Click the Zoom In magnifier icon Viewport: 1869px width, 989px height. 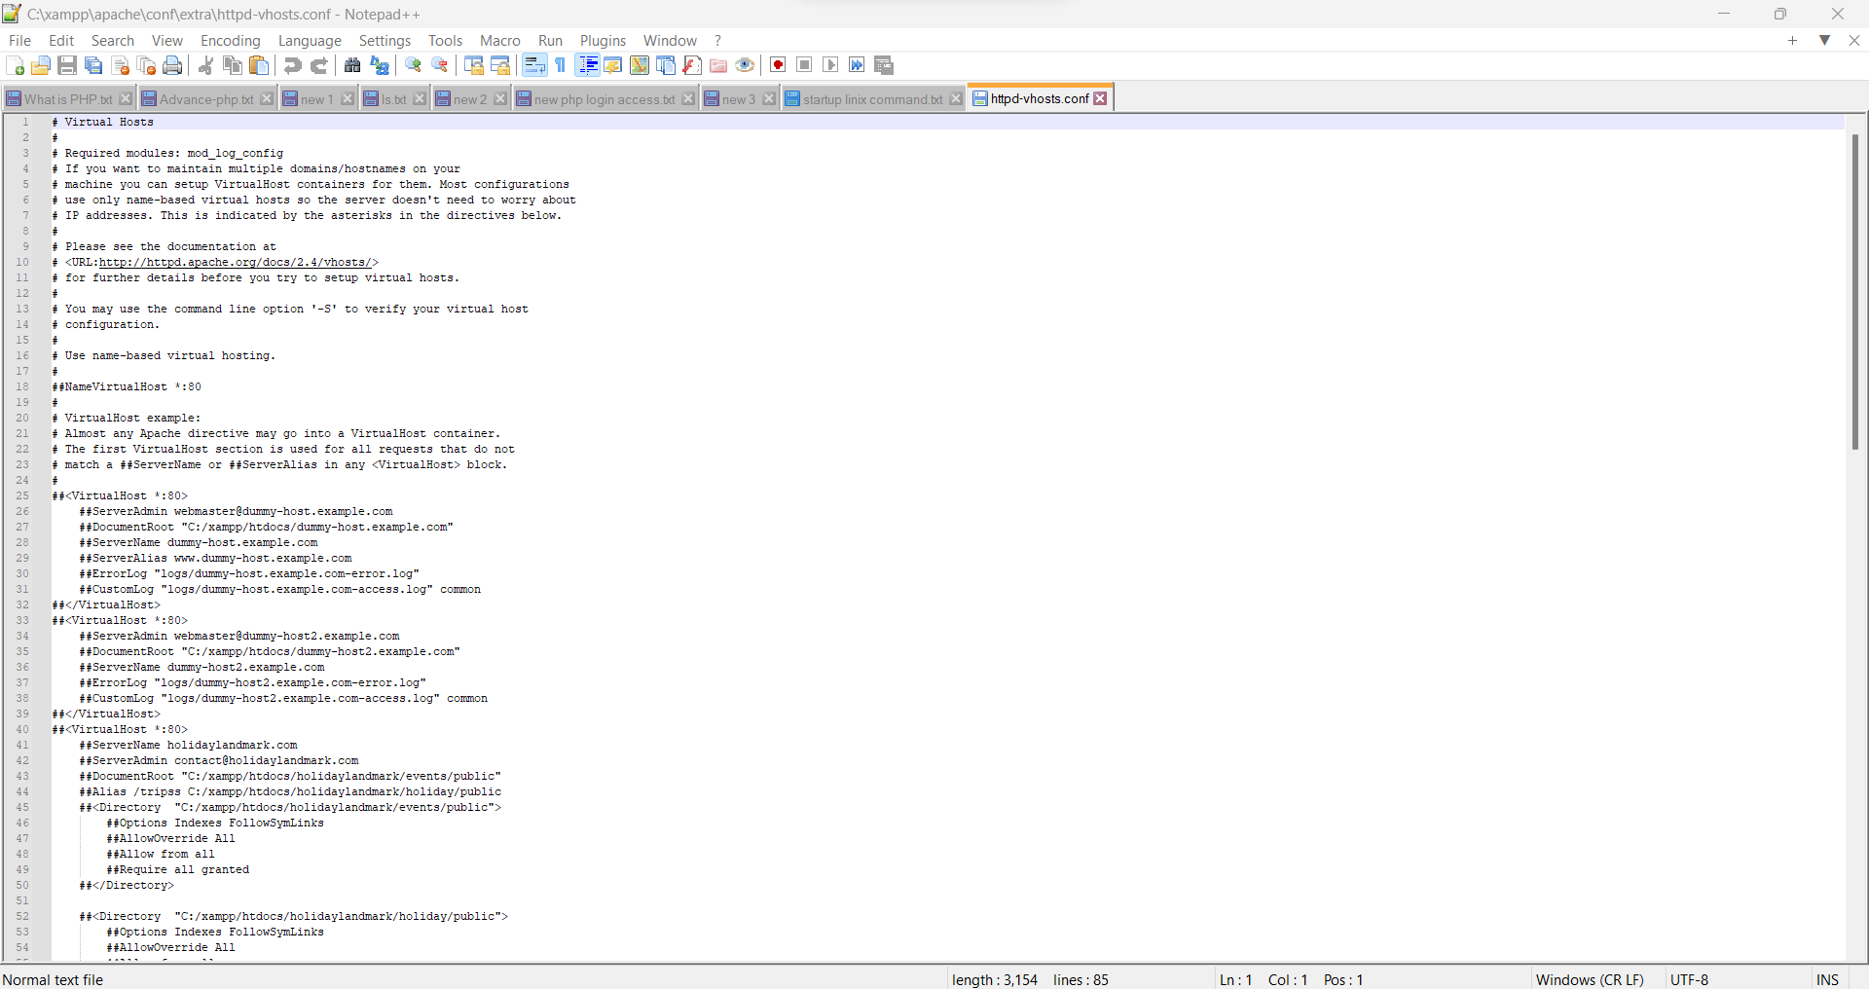pyautogui.click(x=414, y=65)
